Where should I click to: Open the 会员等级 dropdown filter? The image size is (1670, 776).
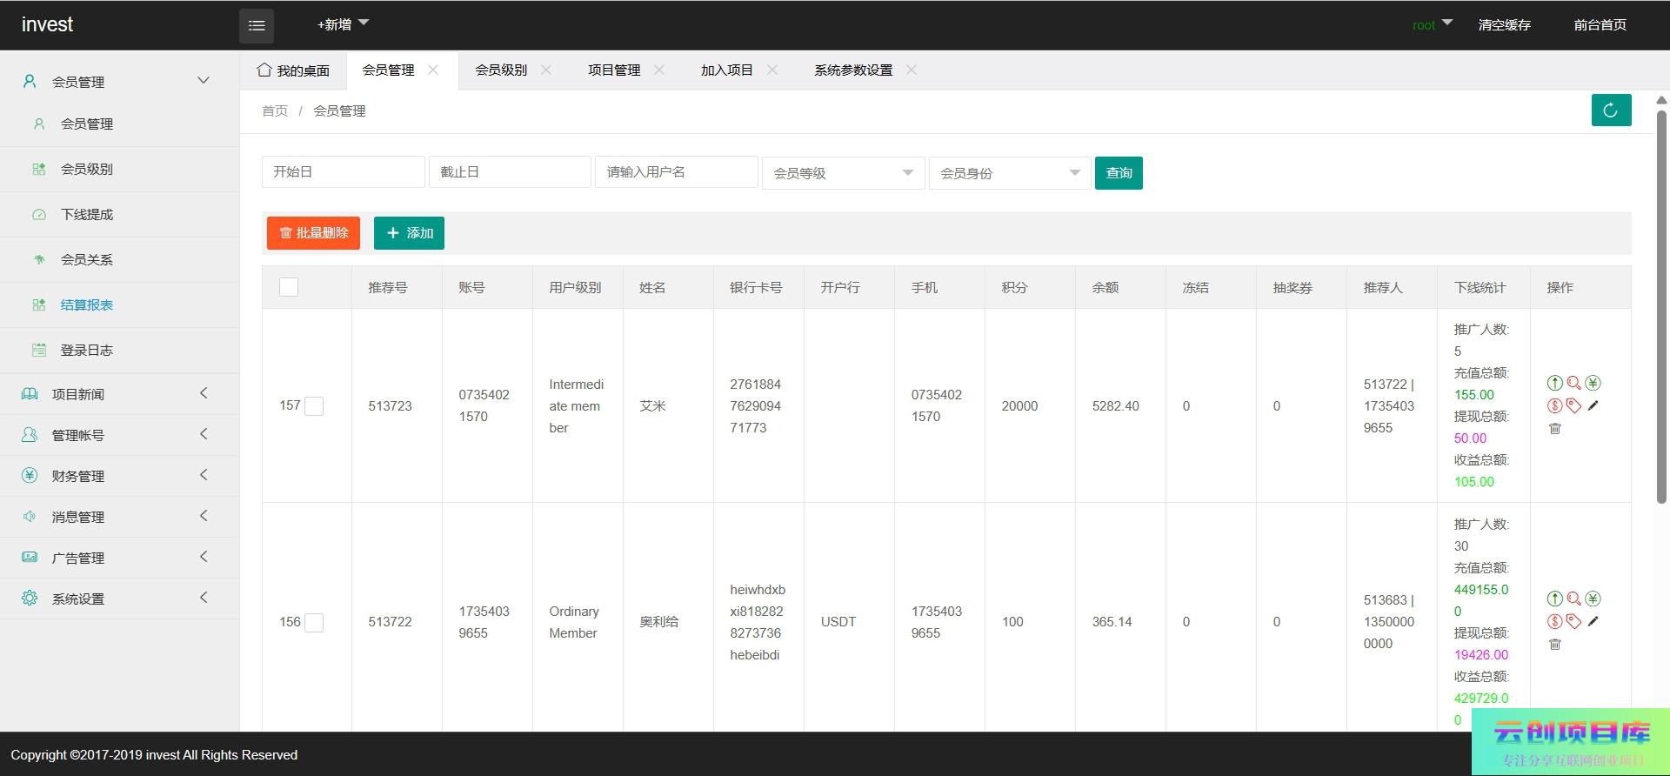tap(843, 173)
